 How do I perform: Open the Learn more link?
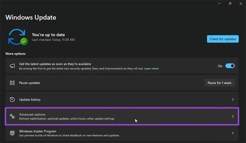click(151, 68)
